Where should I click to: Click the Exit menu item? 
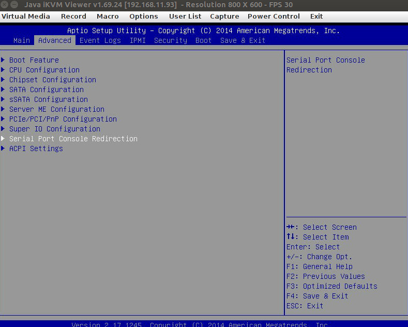click(316, 17)
